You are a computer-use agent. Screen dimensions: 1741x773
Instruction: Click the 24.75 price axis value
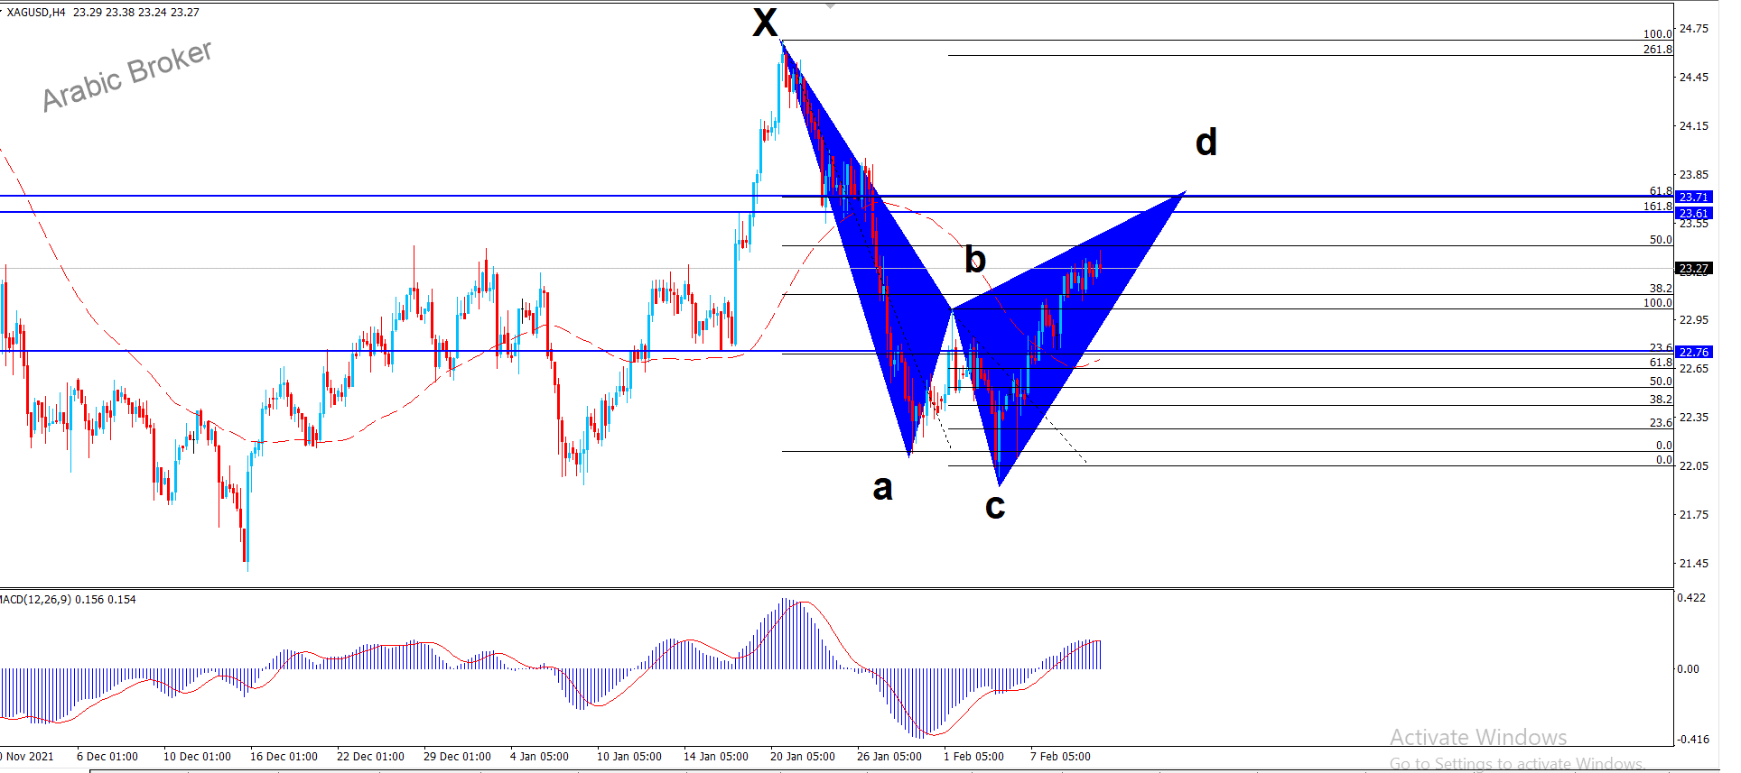pyautogui.click(x=1694, y=29)
